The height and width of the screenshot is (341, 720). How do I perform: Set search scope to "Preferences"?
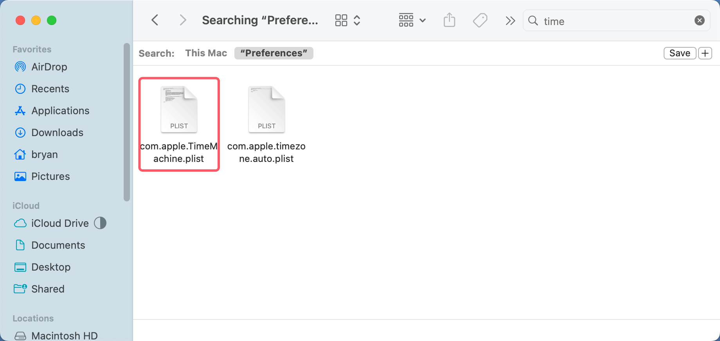pyautogui.click(x=274, y=53)
